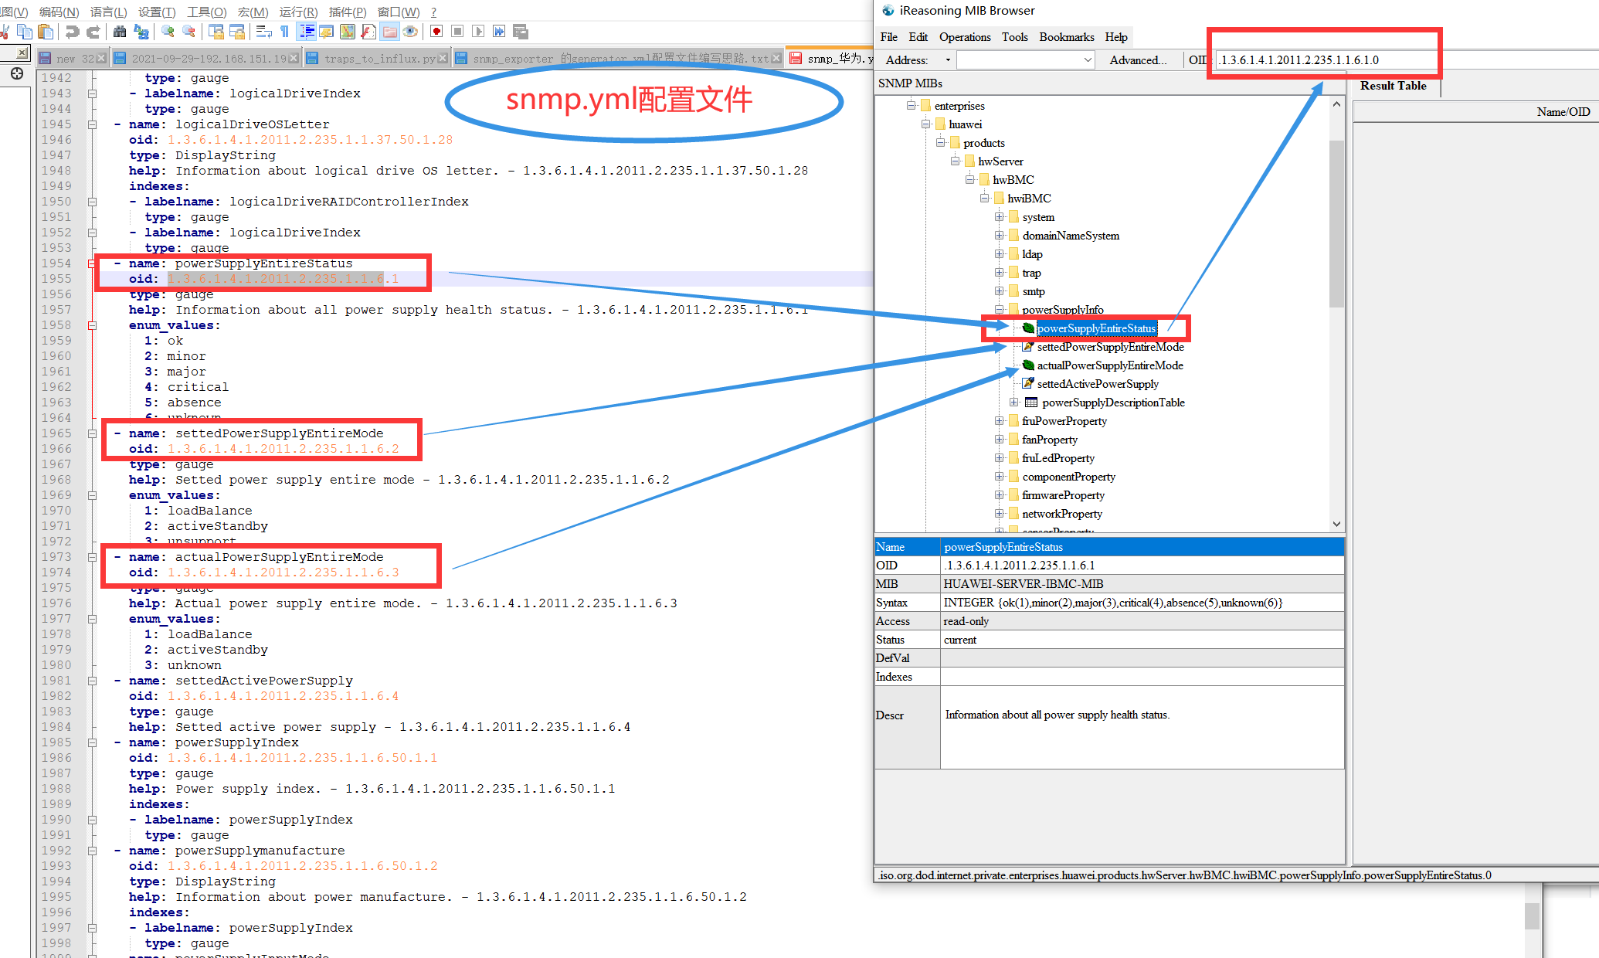Click the Zoom Out toolbar icon

[x=188, y=32]
